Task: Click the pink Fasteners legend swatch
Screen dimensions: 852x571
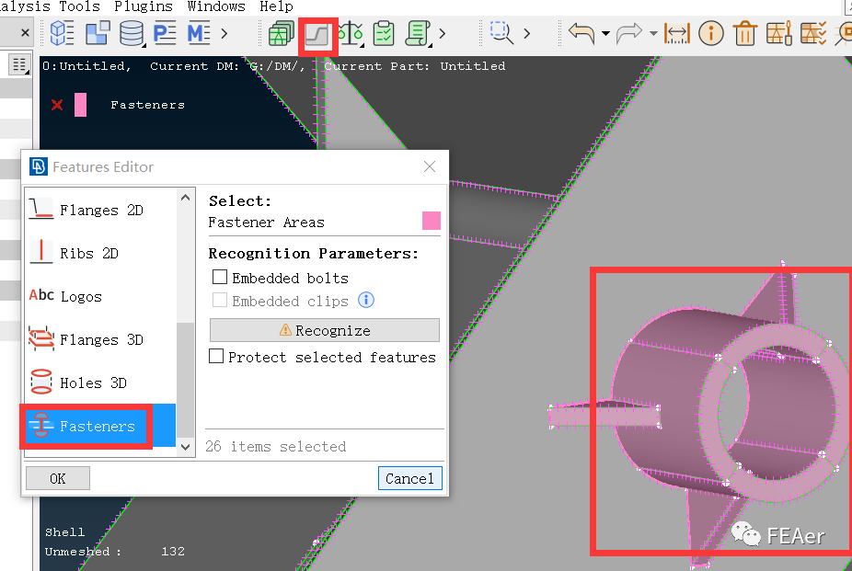Action: tap(80, 105)
